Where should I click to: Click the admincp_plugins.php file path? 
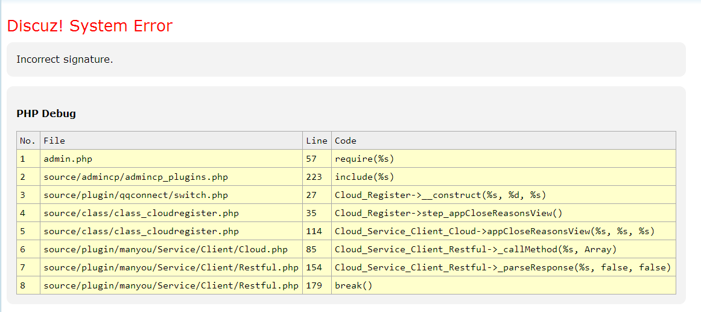[x=136, y=177]
